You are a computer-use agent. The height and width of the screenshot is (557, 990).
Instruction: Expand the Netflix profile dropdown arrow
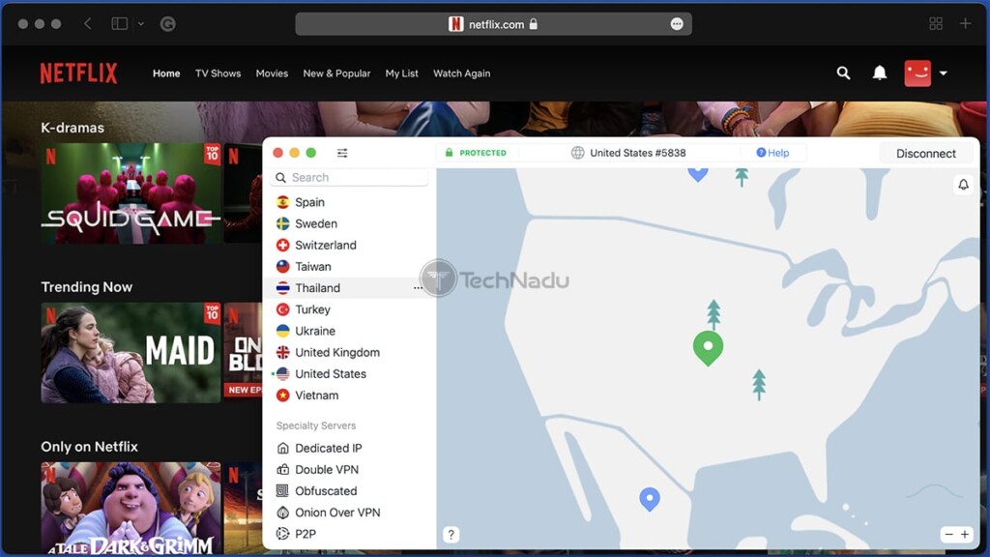click(944, 73)
